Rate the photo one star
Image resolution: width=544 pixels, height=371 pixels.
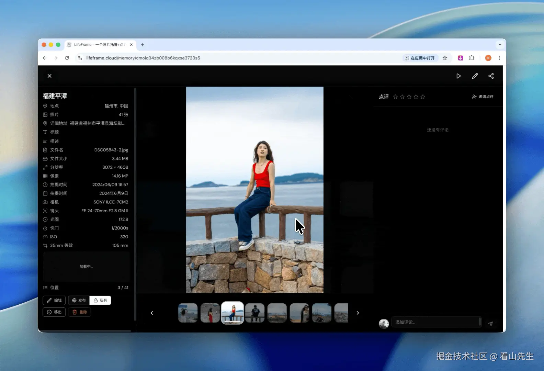(395, 97)
